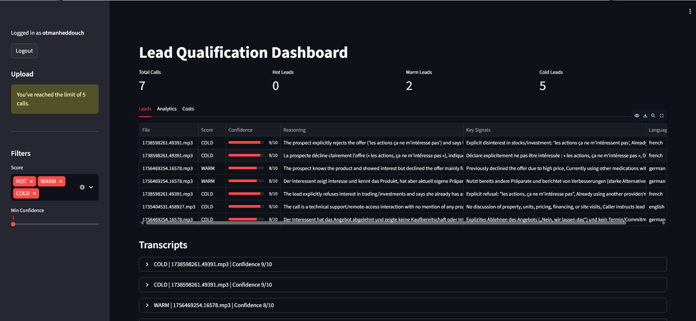Viewport: 696px width, 321px height.
Task: Toggle column visibility eye icon
Action: [x=637, y=116]
